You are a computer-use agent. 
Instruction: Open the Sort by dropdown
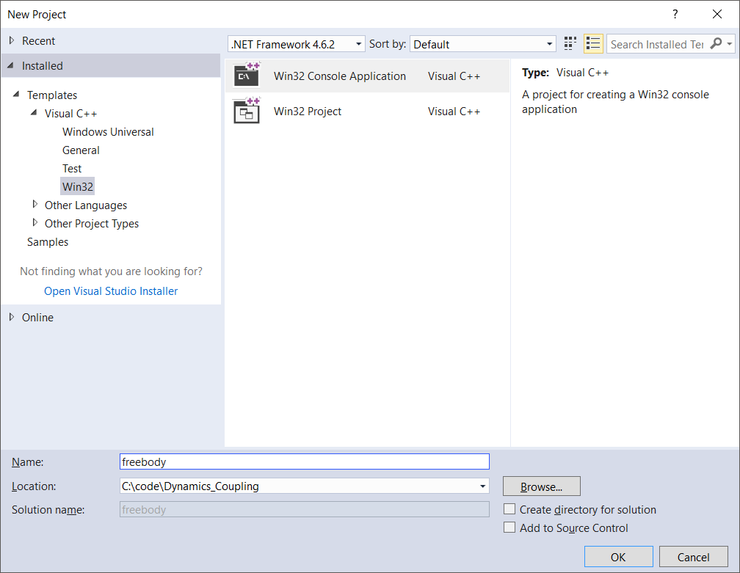482,44
